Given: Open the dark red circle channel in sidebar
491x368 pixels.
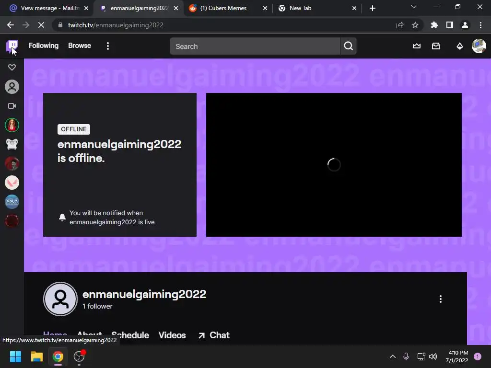Looking at the screenshot, I should (x=12, y=221).
